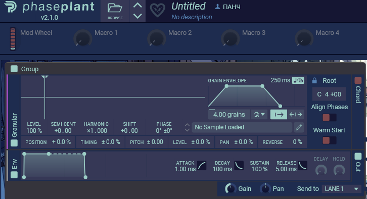Click the No description text
367x199 pixels.
[x=192, y=17]
